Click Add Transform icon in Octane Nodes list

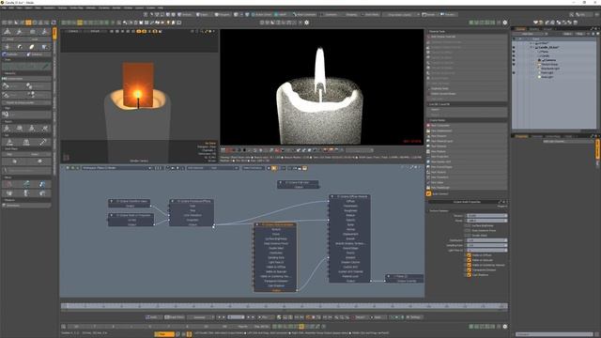coord(428,177)
